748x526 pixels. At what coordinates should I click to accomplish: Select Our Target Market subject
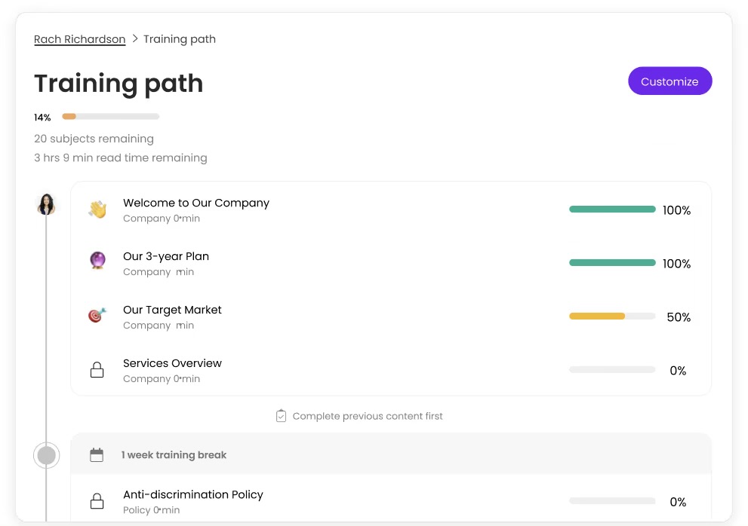click(x=172, y=310)
